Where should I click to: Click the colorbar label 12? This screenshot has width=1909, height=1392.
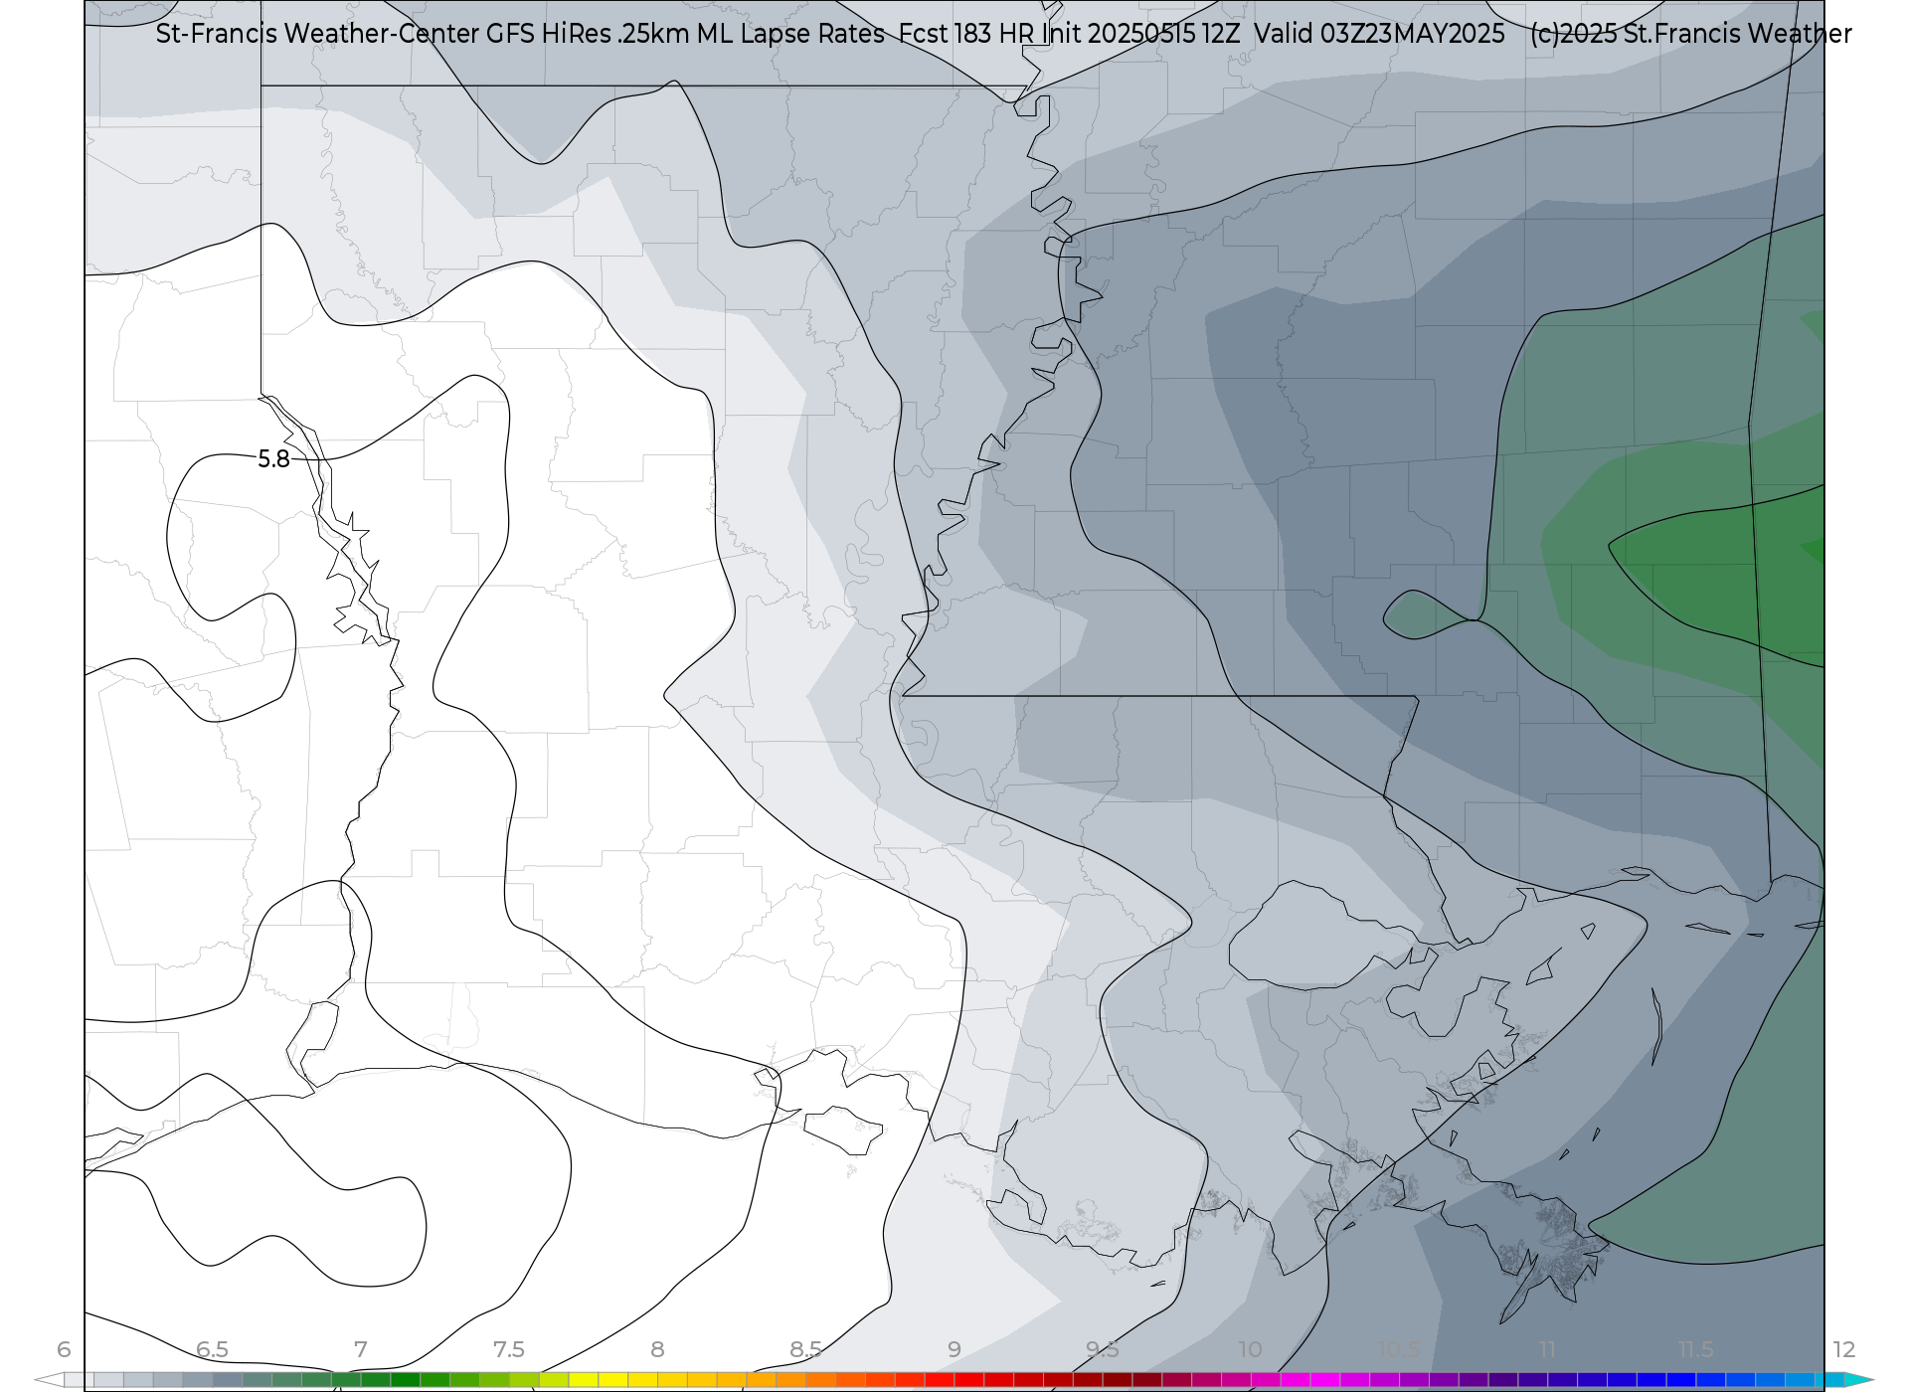pos(1843,1349)
